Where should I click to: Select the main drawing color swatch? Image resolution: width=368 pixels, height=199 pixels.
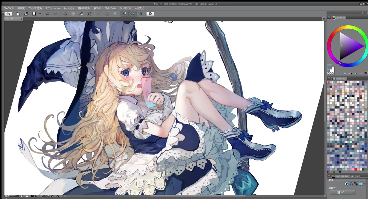[329, 67]
